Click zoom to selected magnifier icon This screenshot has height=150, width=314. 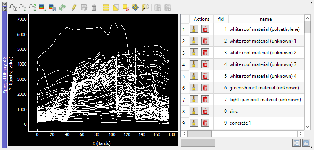145,7
